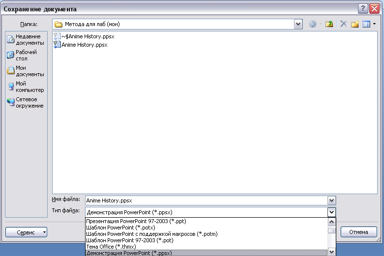
Task: Select the Anime History.ppsx file
Action: tap(80, 45)
